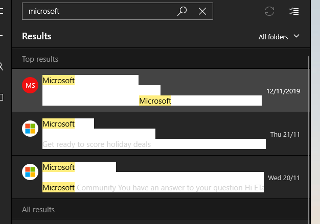Sync this view with the refresh icon

[269, 11]
